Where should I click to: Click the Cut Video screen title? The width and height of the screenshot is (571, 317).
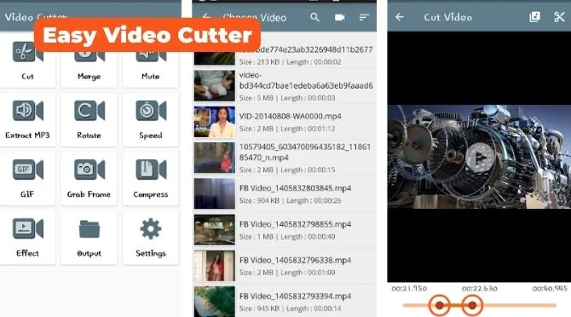(x=448, y=17)
